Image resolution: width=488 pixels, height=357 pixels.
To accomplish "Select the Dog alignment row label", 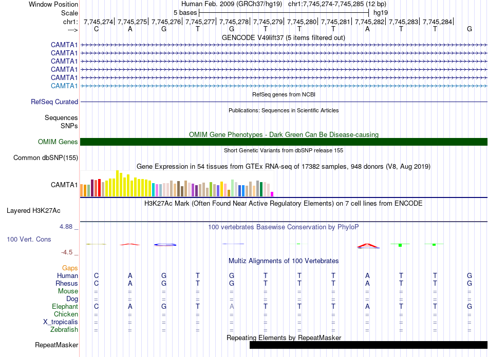I will click(72, 299).
